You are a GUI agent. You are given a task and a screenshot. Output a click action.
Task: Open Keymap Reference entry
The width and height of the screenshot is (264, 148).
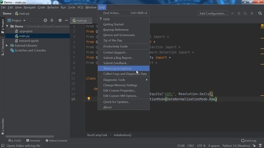click(x=124, y=30)
